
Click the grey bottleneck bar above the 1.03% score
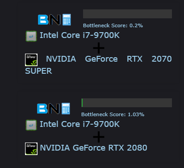click(127, 103)
